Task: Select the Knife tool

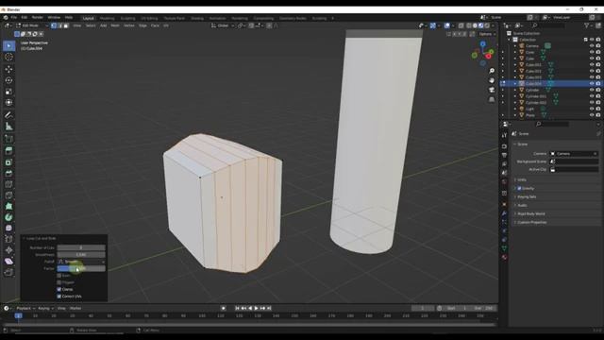Action: click(8, 195)
